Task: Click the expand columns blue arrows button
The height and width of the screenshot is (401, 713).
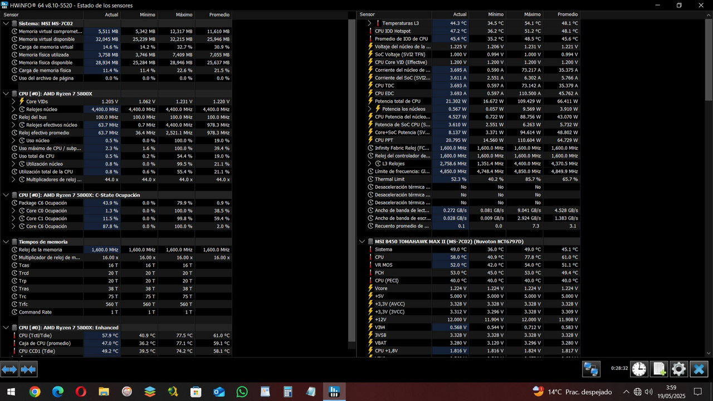Action: pyautogui.click(x=9, y=369)
